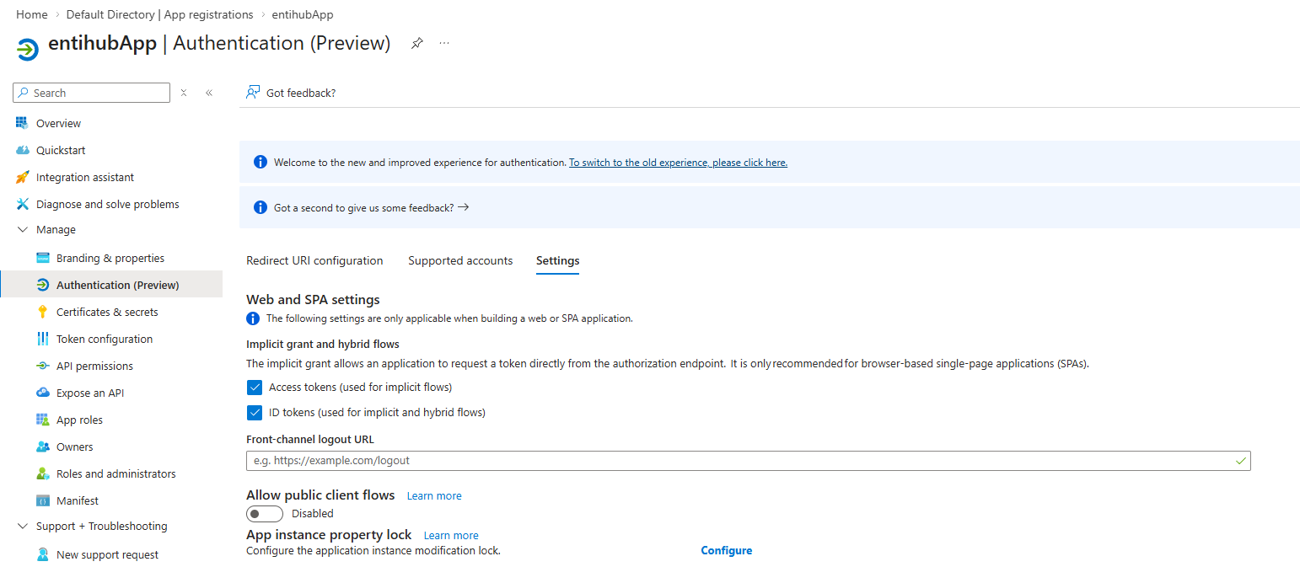
Task: Click the Token configuration bars icon
Action: click(x=43, y=339)
